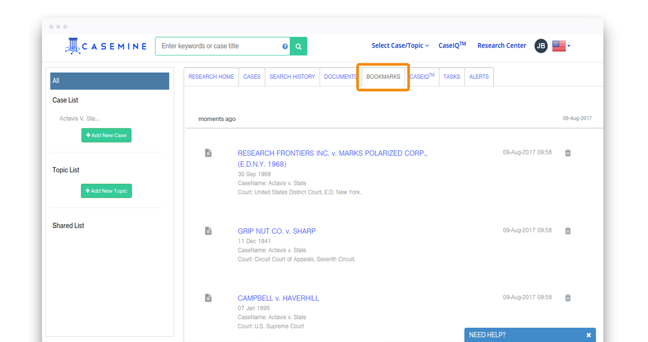Viewport: 648px width, 342px height.
Task: Open the US flag country dropdown
Action: [561, 46]
